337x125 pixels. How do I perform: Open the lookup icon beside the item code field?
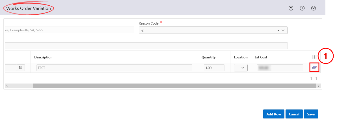(x=21, y=68)
